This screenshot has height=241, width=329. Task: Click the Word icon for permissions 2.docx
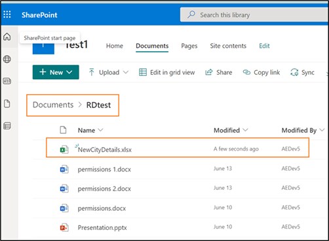pyautogui.click(x=64, y=189)
